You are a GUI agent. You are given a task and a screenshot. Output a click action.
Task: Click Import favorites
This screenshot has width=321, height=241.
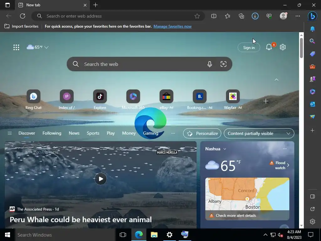[21, 26]
